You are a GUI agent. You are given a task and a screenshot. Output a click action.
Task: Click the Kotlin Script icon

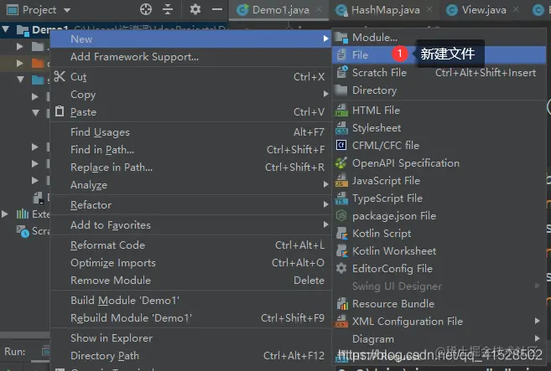(341, 233)
